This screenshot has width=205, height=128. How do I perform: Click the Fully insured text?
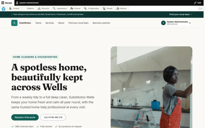[x=46, y=127]
